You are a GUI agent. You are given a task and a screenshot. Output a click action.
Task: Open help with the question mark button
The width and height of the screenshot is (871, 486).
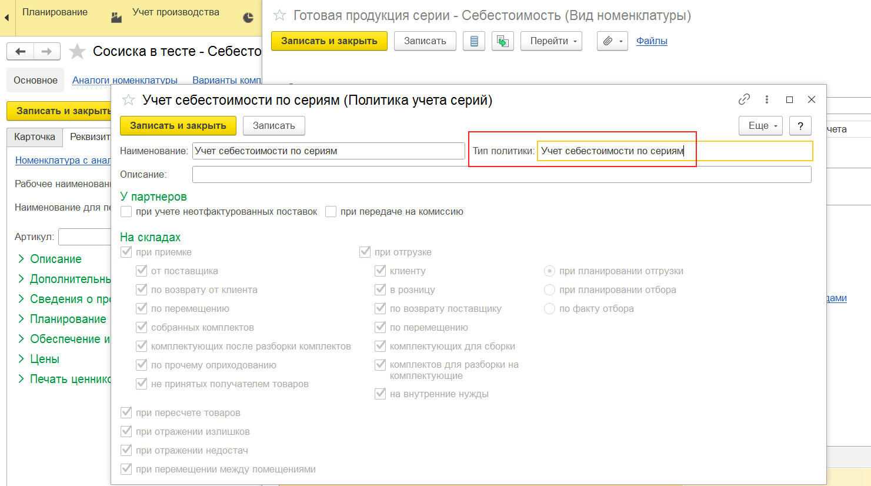[800, 126]
